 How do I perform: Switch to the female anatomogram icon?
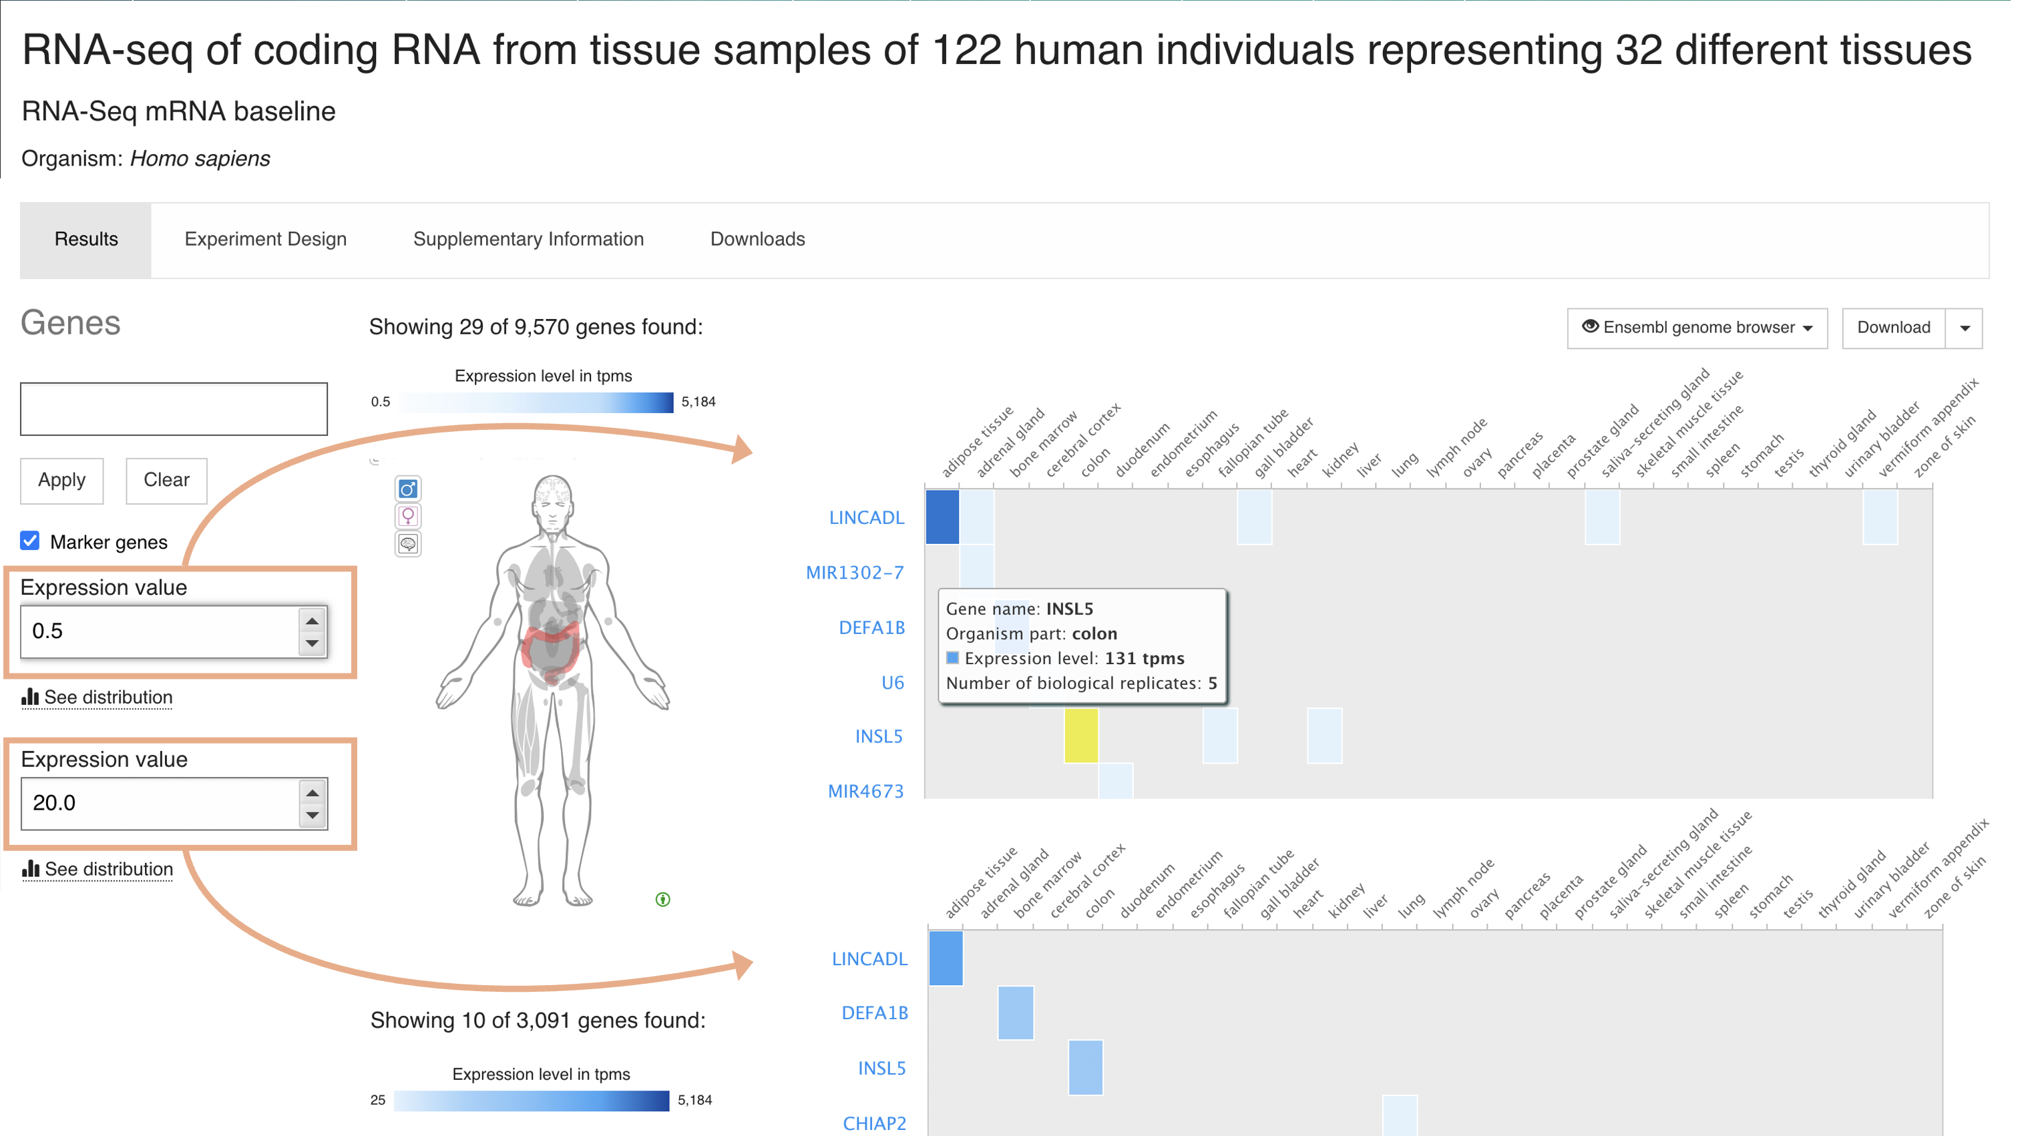[408, 517]
